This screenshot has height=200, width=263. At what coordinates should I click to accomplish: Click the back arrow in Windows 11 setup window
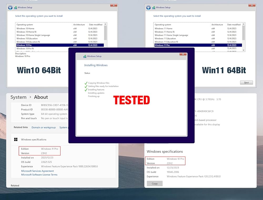pyautogui.click(x=148, y=8)
